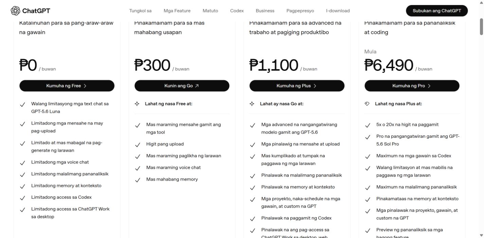
Task: Open the I-download link
Action: click(x=338, y=11)
